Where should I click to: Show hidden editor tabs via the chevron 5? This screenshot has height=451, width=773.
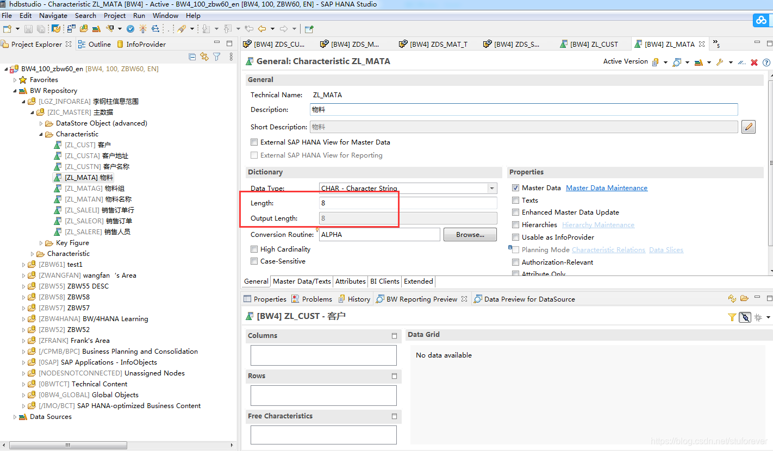tap(716, 43)
